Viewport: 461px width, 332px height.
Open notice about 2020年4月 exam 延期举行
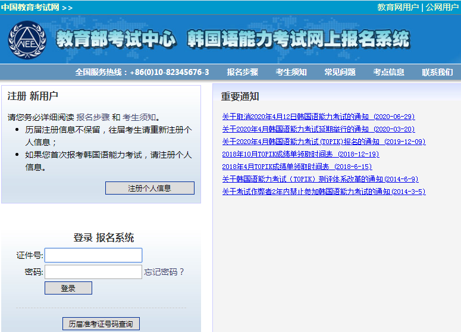[x=318, y=129]
